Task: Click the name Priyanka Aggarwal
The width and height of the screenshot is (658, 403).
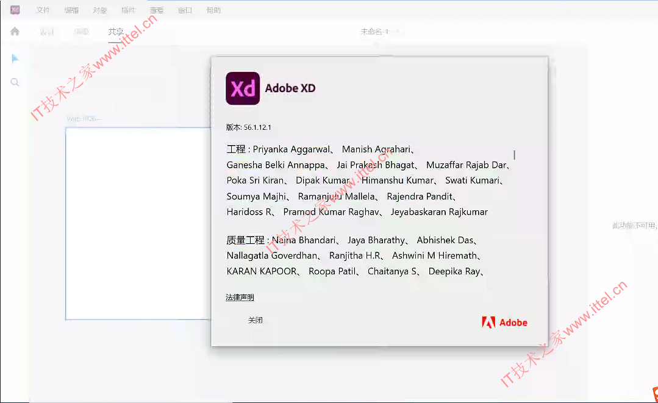Action: [x=291, y=149]
